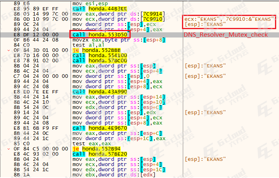Select the 'call honda.57BE20' instruction

click(100, 154)
